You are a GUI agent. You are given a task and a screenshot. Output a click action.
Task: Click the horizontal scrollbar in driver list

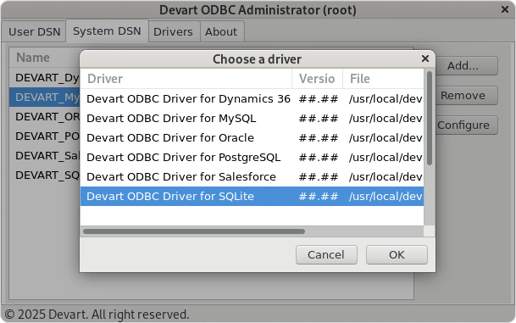[x=194, y=231]
